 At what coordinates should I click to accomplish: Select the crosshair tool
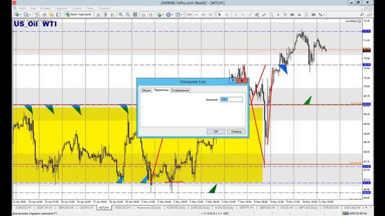(227, 14)
